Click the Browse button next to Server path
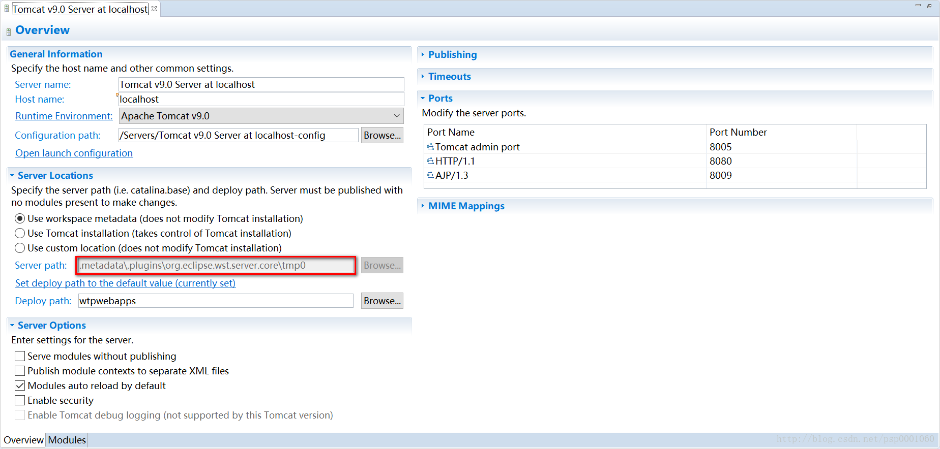 click(382, 265)
